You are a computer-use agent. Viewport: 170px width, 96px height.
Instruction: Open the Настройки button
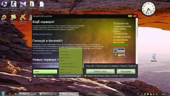pyautogui.click(x=126, y=71)
